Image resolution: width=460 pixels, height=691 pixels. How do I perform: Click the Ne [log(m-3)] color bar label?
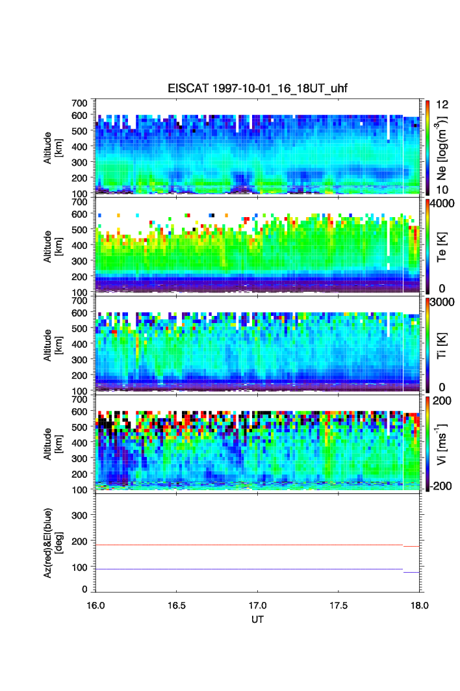[x=442, y=148]
